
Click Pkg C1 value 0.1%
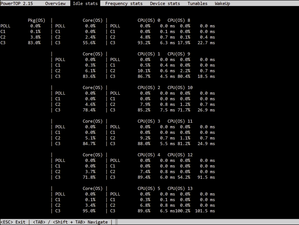click(35, 31)
